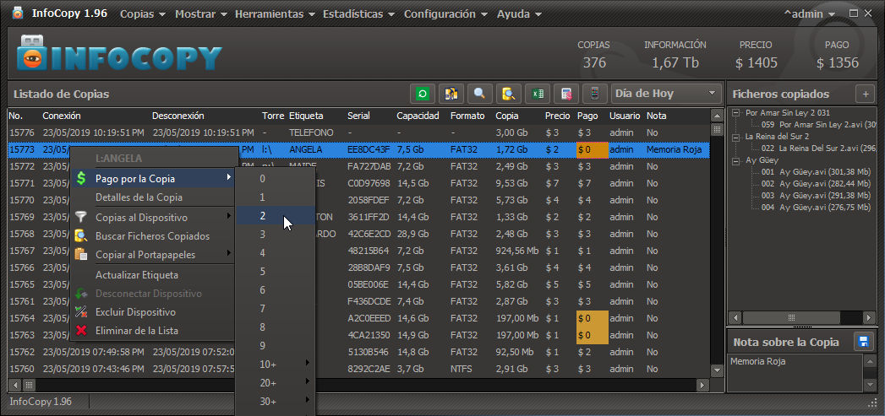Choose Actualizar Etiqueta in context menu

[x=152, y=275]
